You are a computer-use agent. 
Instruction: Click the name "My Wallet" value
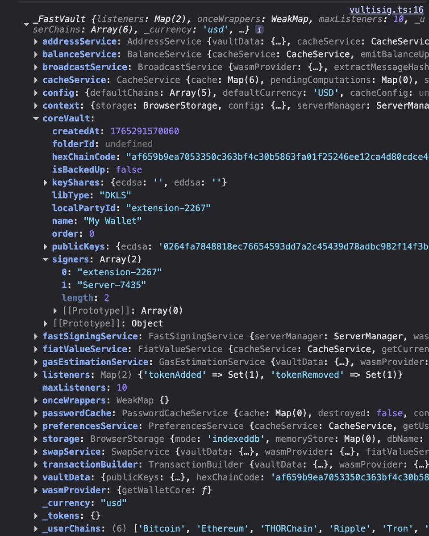point(112,221)
